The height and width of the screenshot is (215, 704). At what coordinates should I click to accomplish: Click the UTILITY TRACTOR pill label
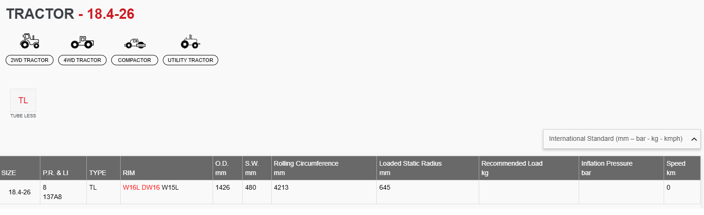(191, 60)
